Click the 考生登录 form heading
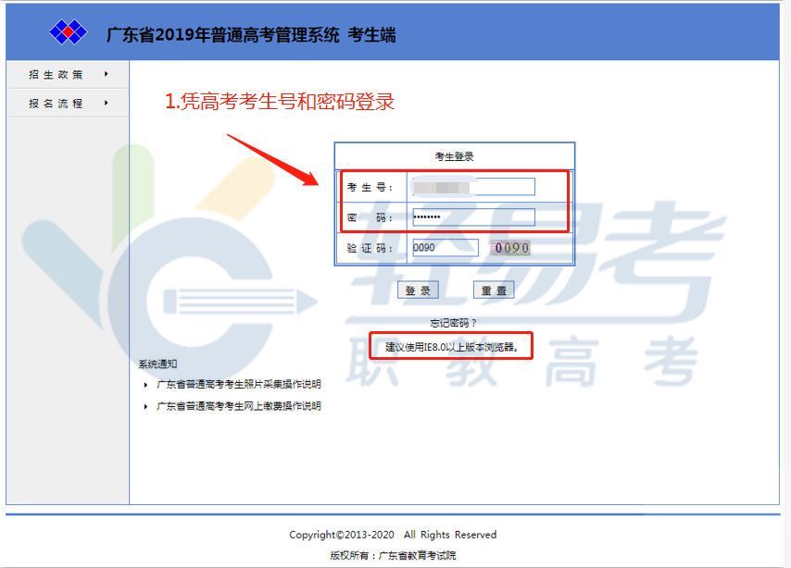The height and width of the screenshot is (568, 791). tap(454, 156)
